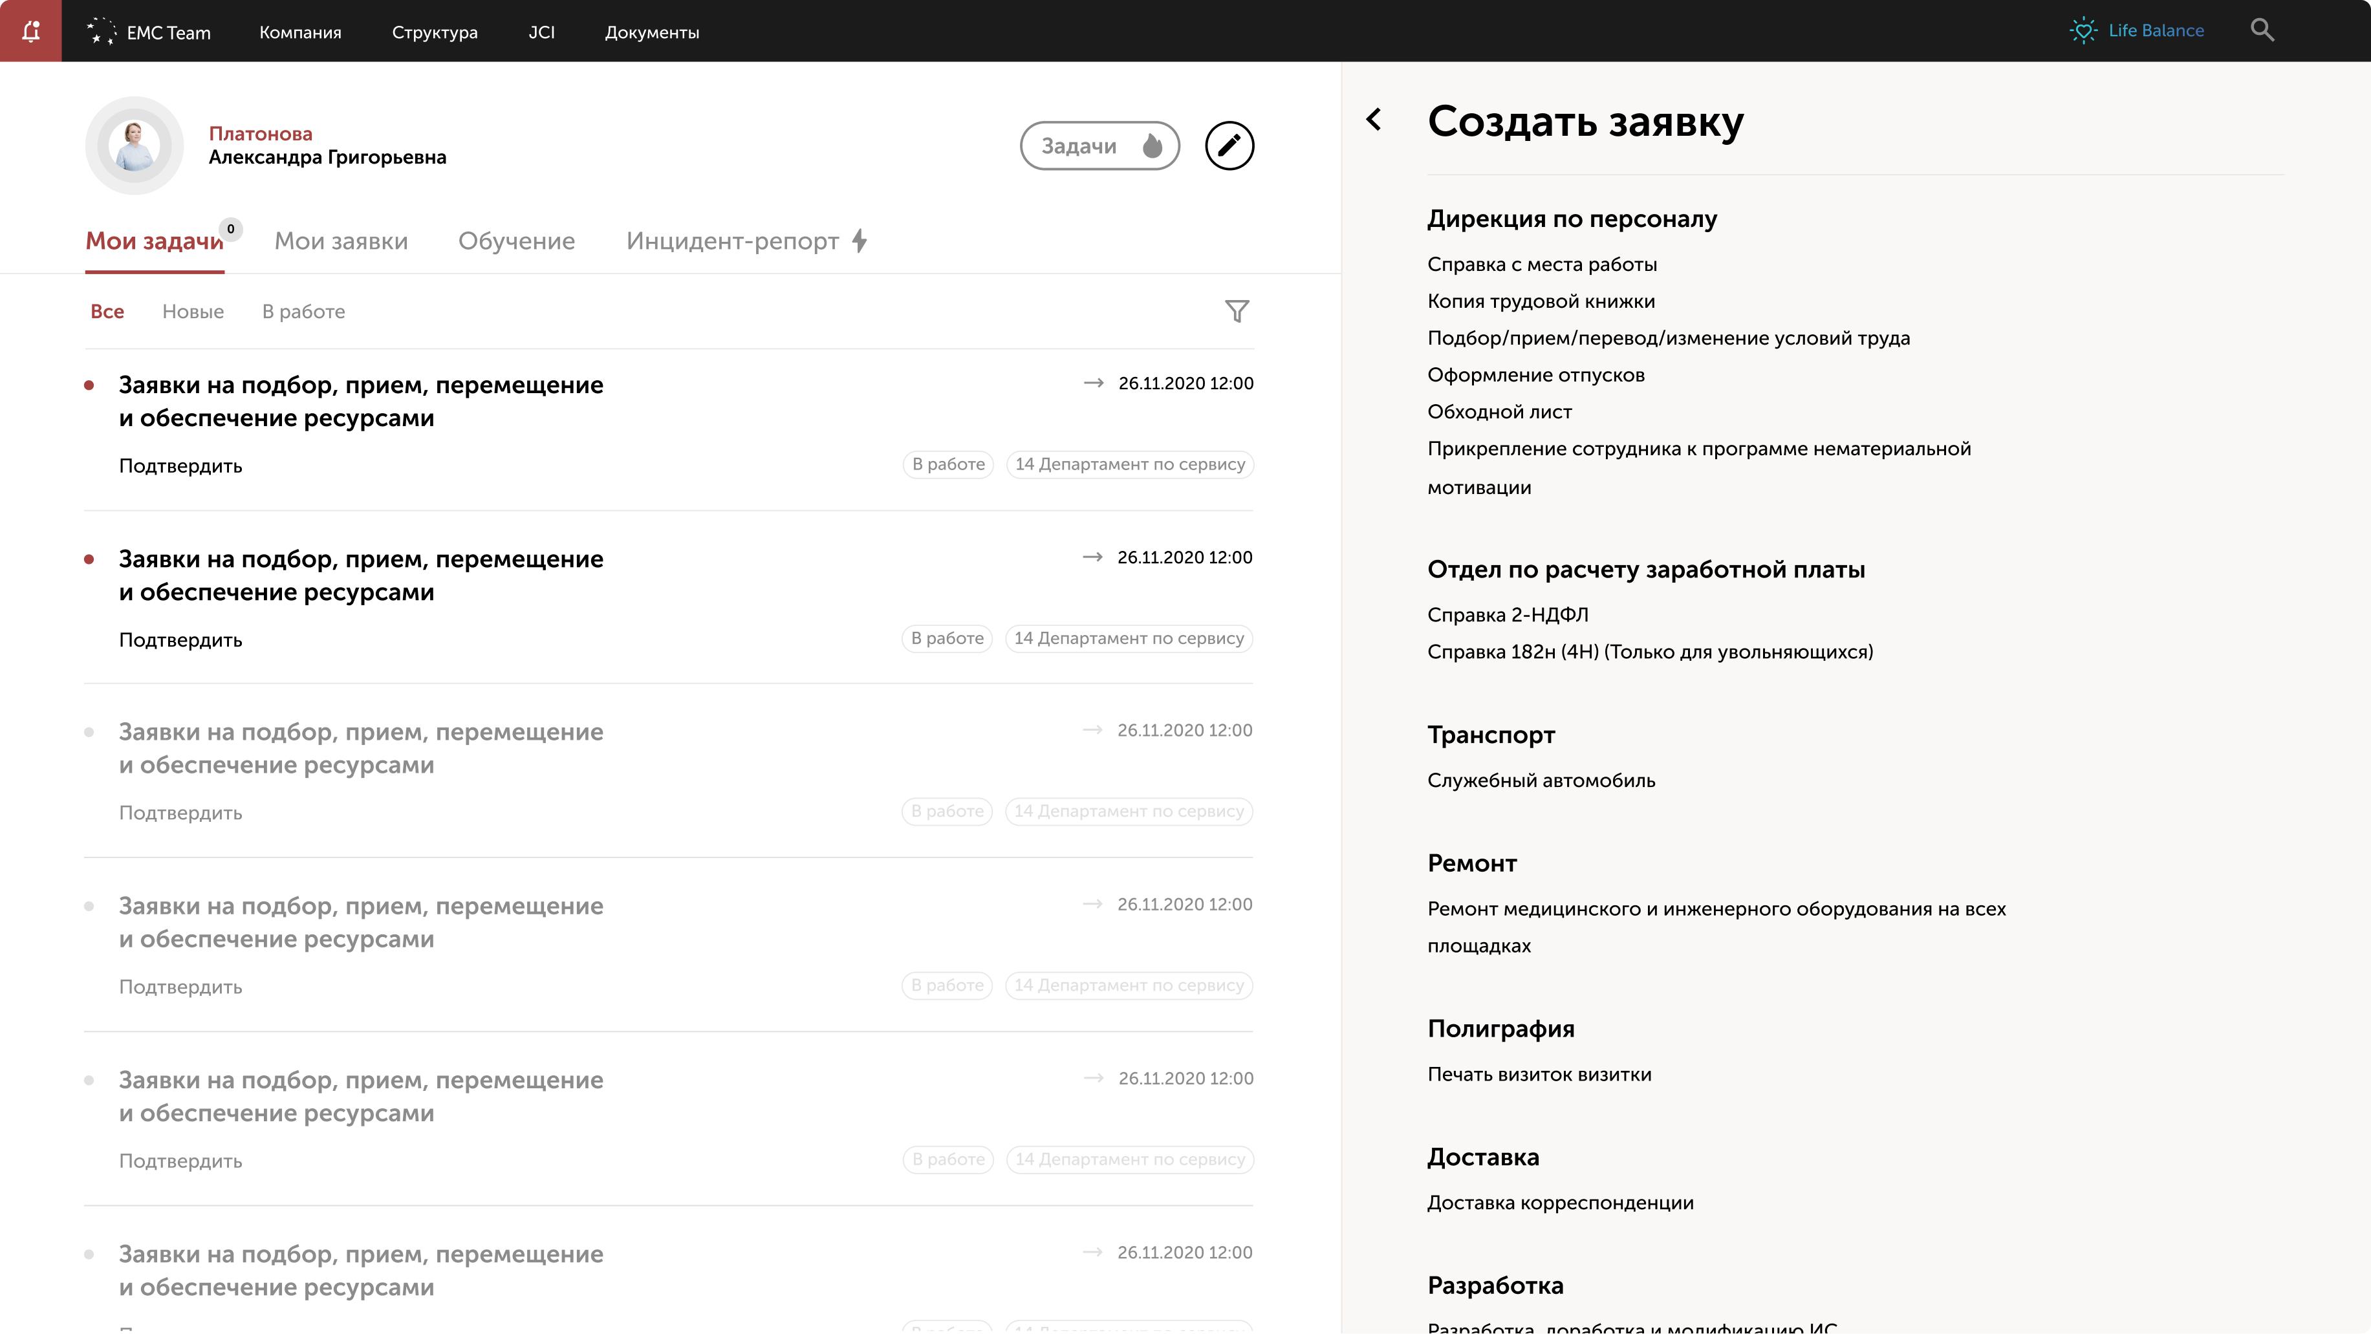Open the search magnifier icon
This screenshot has height=1334, width=2371.
(x=2262, y=30)
